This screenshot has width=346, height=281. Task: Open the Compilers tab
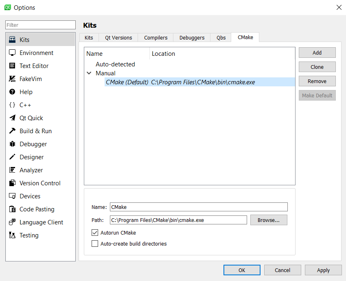(156, 38)
